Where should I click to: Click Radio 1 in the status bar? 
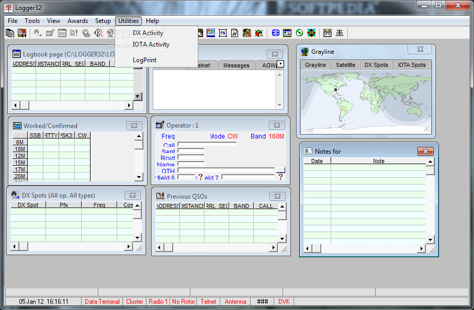(x=158, y=302)
